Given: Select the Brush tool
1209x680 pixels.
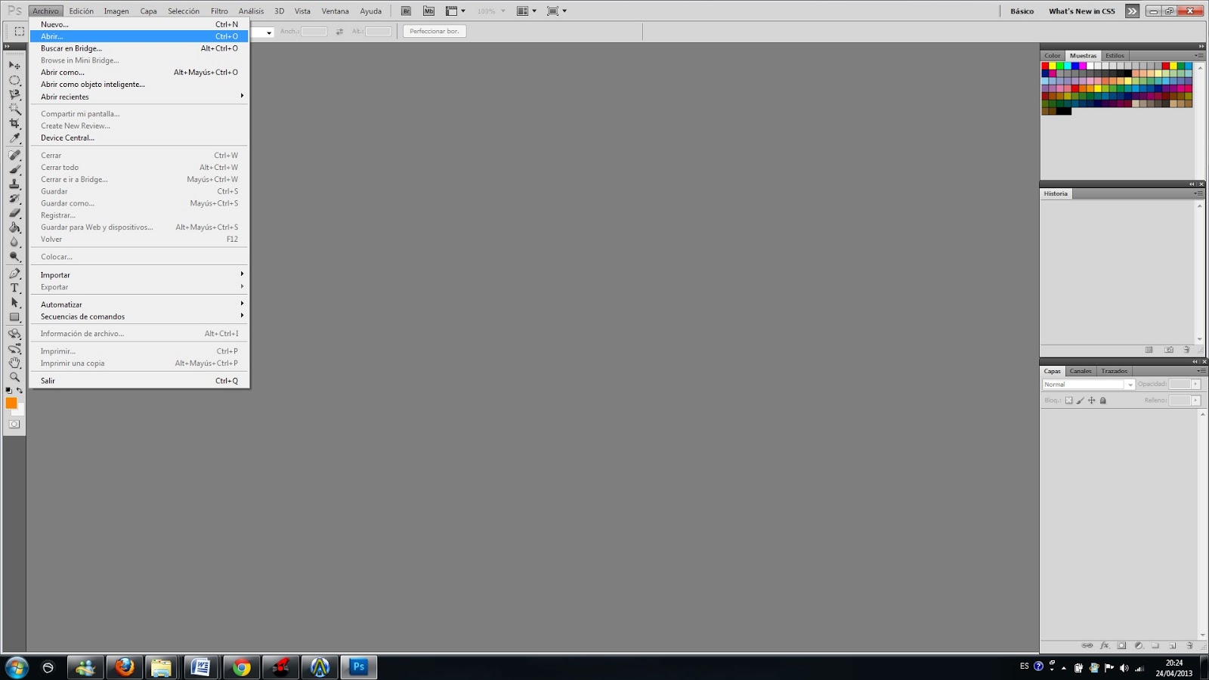Looking at the screenshot, I should coord(14,169).
